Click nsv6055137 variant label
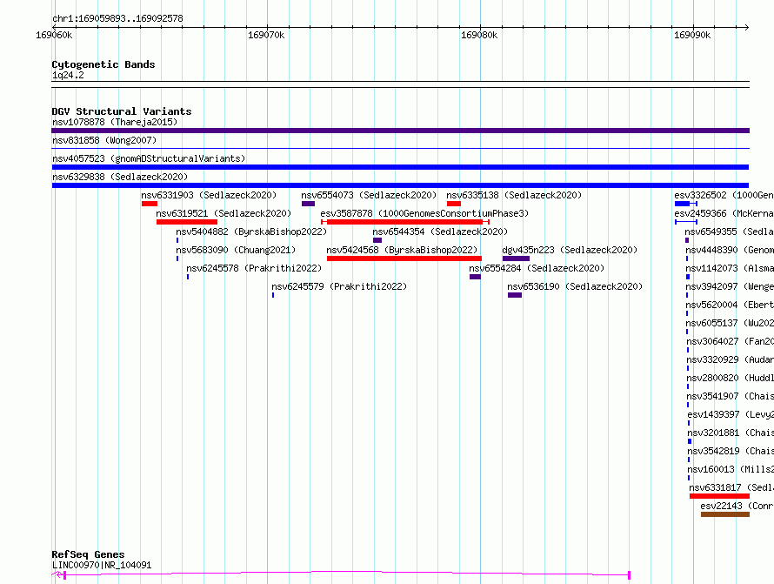Screen dimensions: 774x584 [730, 323]
